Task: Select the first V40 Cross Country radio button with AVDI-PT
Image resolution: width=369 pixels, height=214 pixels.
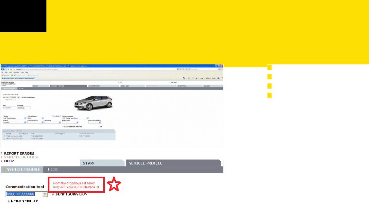Action: (4, 136)
